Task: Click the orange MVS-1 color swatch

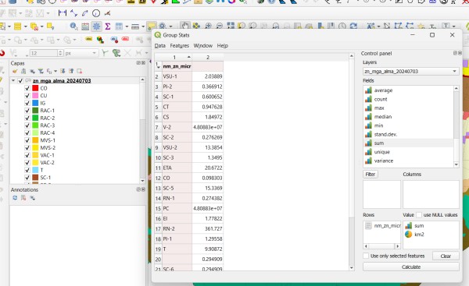Action: (x=35, y=140)
